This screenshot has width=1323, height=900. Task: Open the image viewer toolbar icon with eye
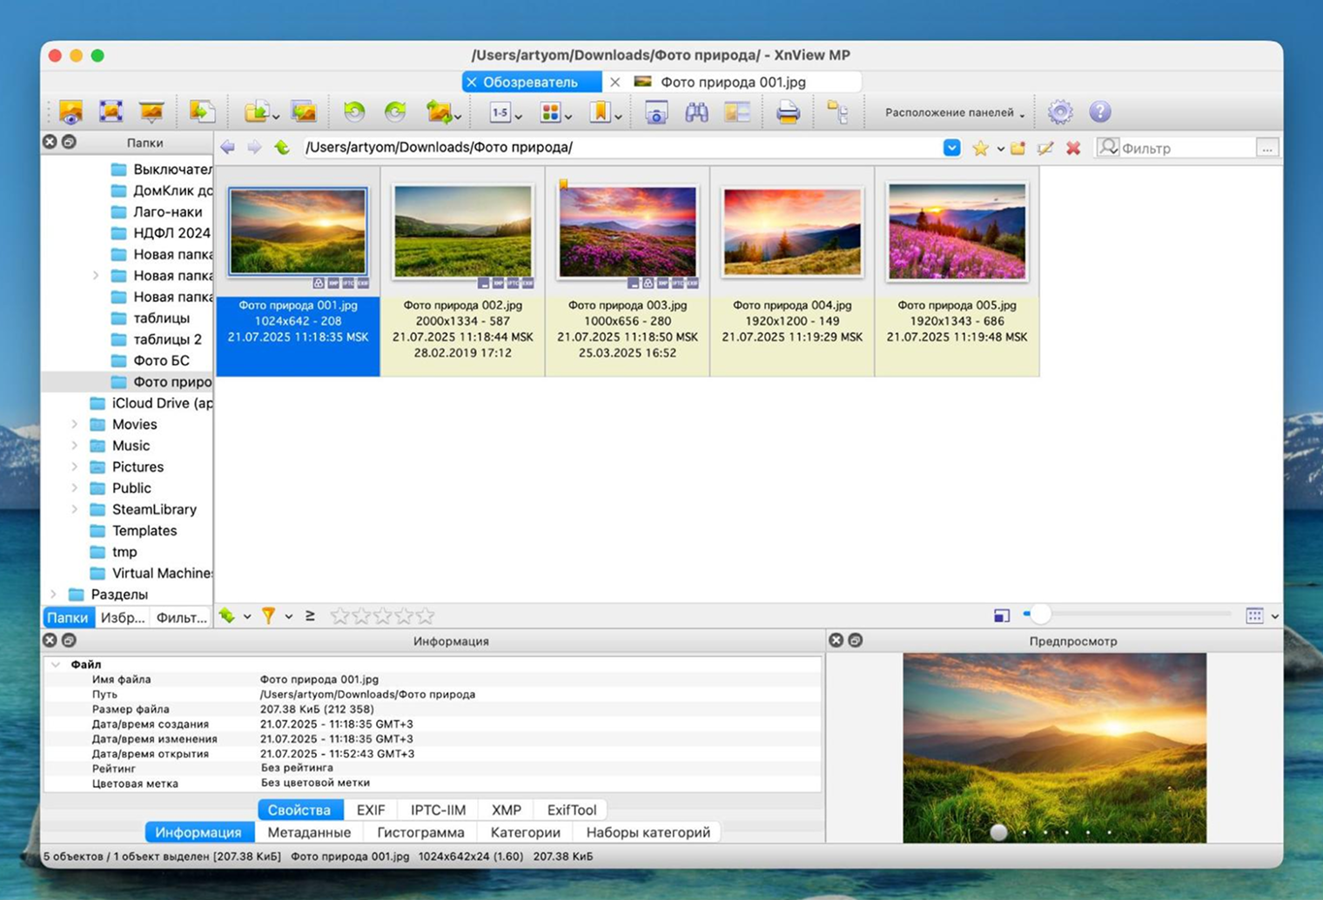point(71,111)
